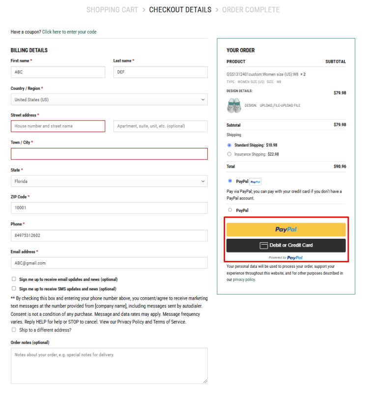Screen dimensions: 368x393
Task: Select the first PayPal payment radio option
Action: tap(230, 181)
